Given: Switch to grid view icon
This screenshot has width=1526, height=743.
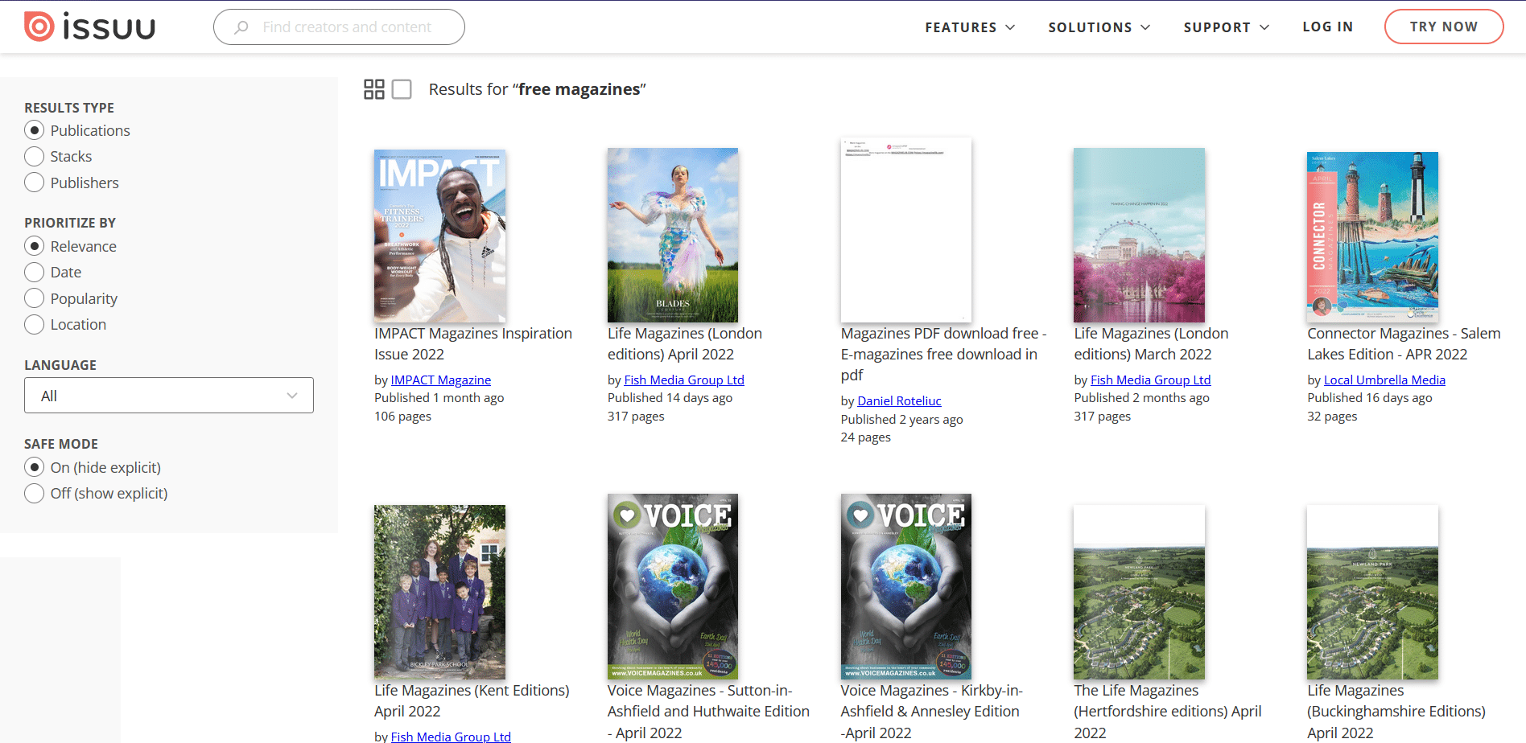Looking at the screenshot, I should pos(374,89).
